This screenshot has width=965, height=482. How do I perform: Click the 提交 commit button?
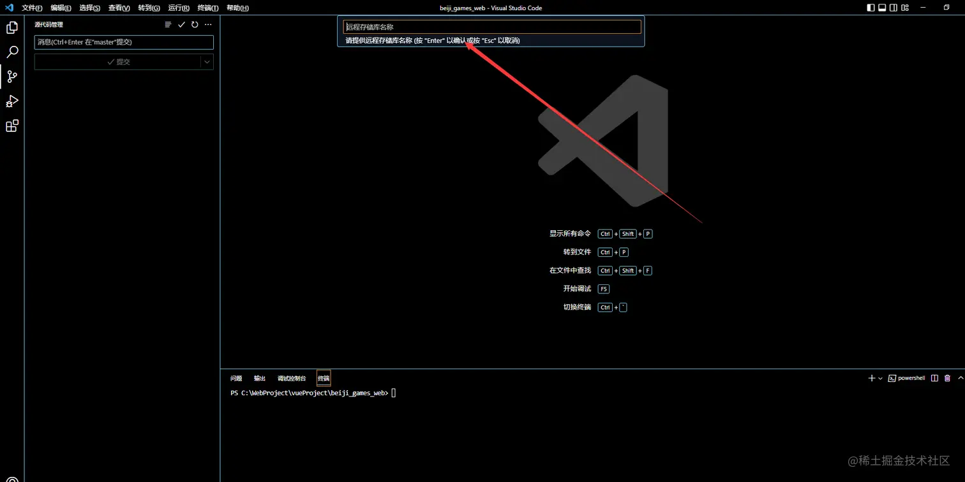coord(118,62)
